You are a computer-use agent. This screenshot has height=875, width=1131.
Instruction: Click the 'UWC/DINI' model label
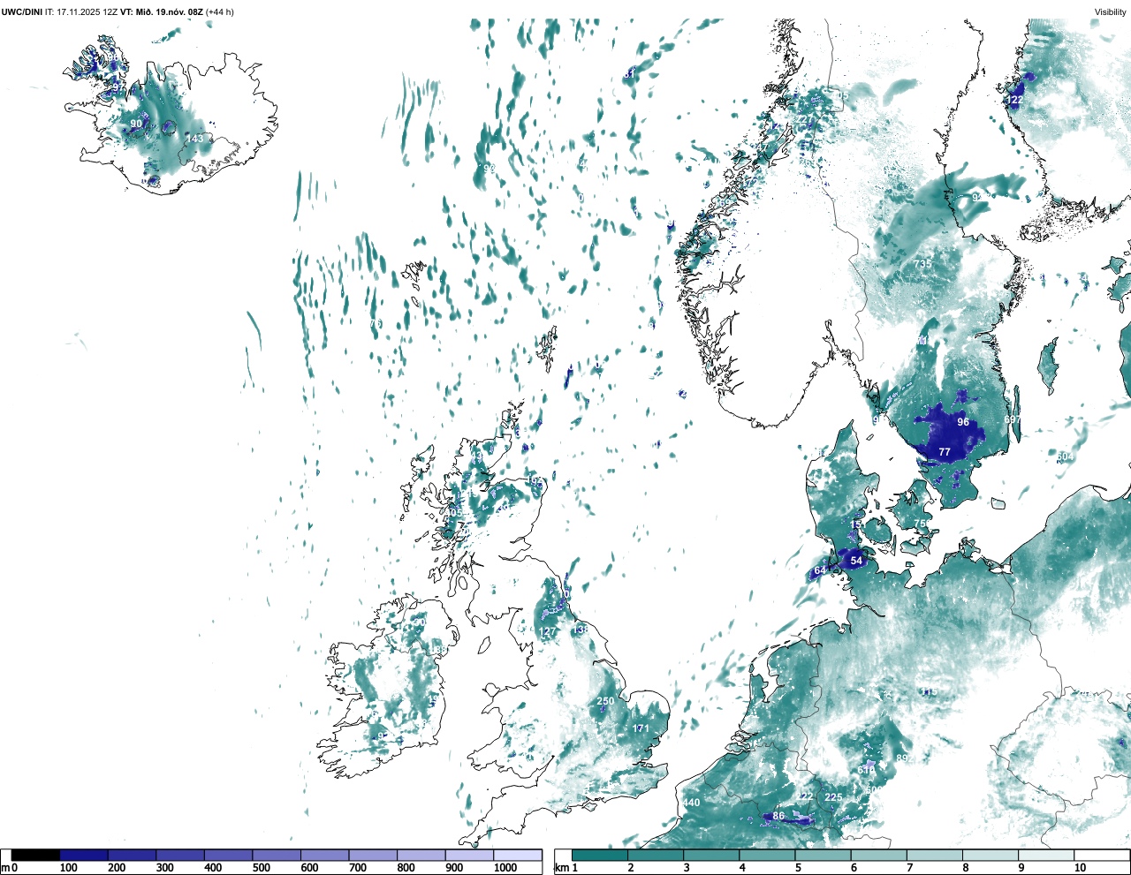coord(21,11)
